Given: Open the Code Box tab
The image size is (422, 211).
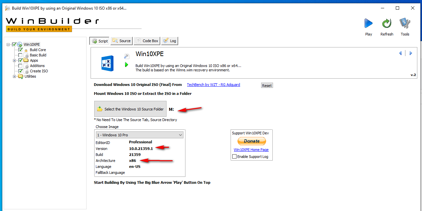Looking at the screenshot, I should pyautogui.click(x=147, y=41).
